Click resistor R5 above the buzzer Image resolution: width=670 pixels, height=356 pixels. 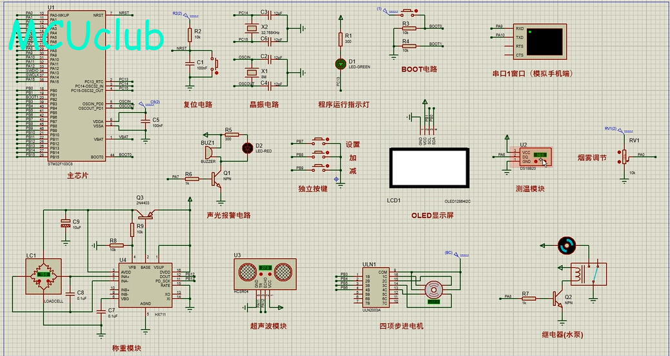[x=231, y=135]
